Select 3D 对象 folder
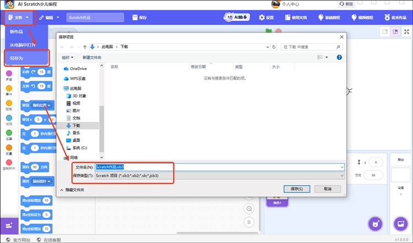 [x=77, y=96]
